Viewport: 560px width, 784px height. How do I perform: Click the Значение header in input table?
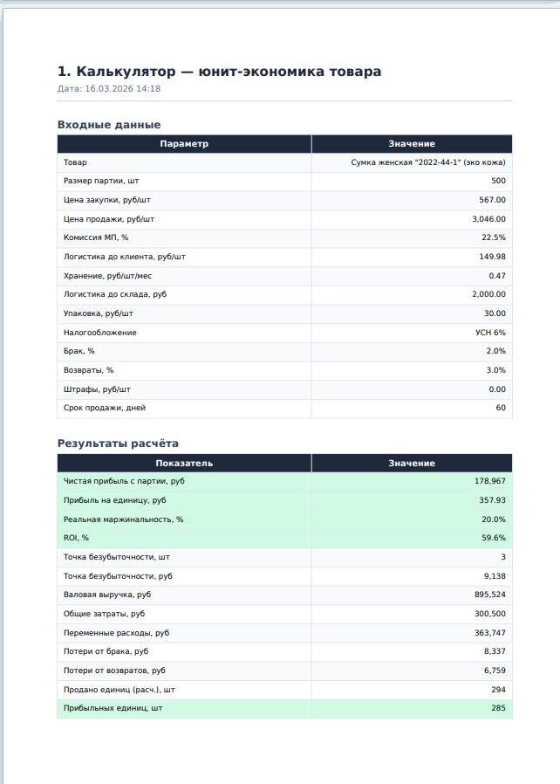[412, 143]
